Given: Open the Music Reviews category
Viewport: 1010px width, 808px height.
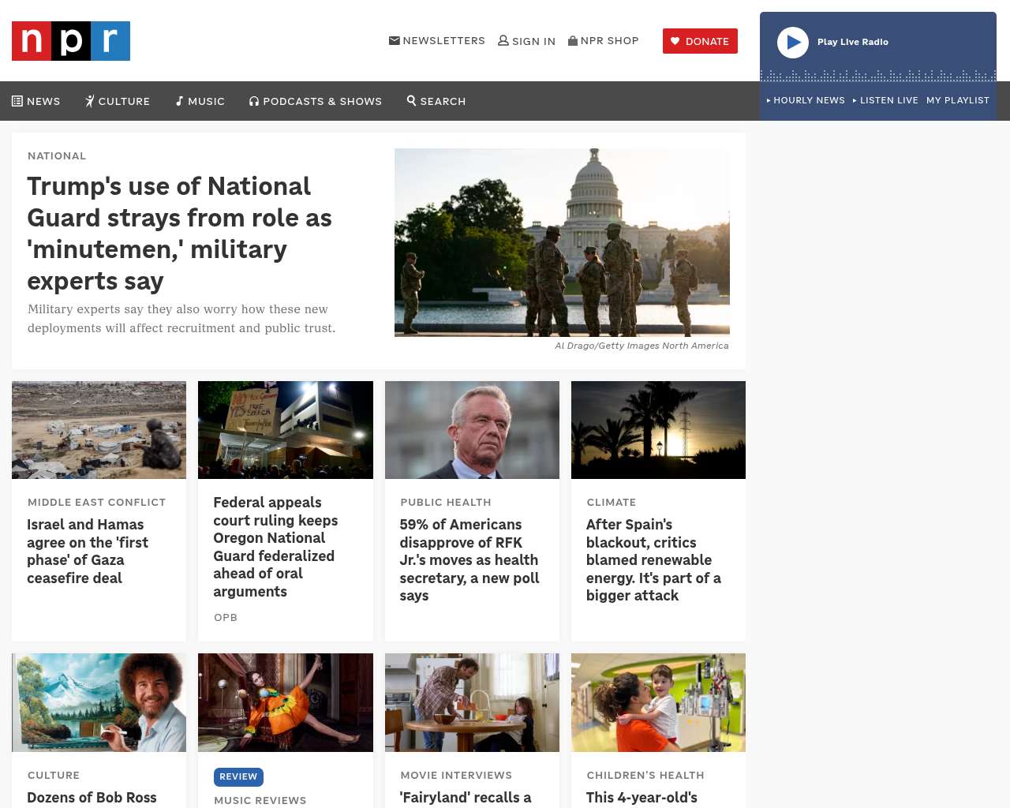Looking at the screenshot, I should pos(260,800).
